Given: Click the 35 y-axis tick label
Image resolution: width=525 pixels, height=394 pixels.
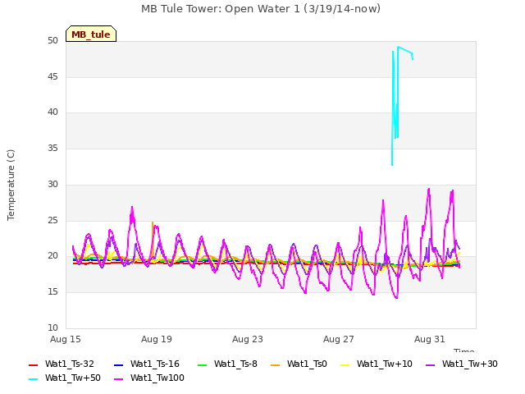Looking at the screenshot, I should [52, 148].
